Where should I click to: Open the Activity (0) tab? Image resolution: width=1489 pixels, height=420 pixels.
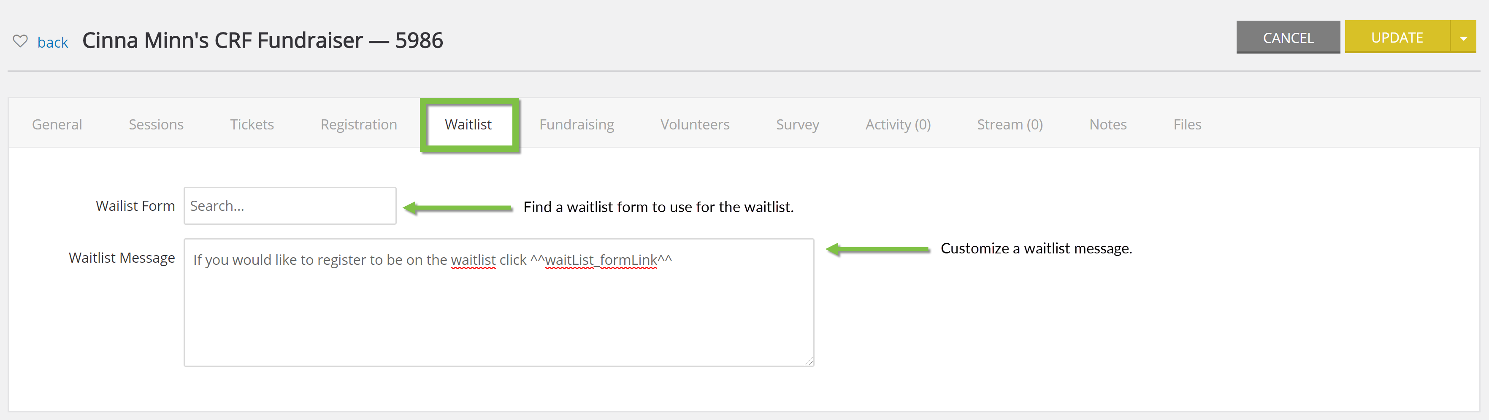click(x=898, y=124)
